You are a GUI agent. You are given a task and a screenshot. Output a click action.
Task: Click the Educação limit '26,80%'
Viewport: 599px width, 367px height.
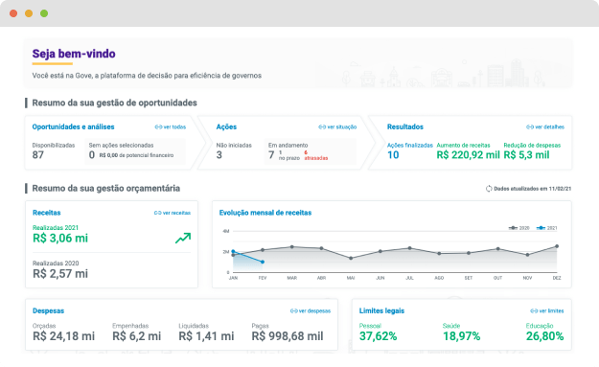544,336
